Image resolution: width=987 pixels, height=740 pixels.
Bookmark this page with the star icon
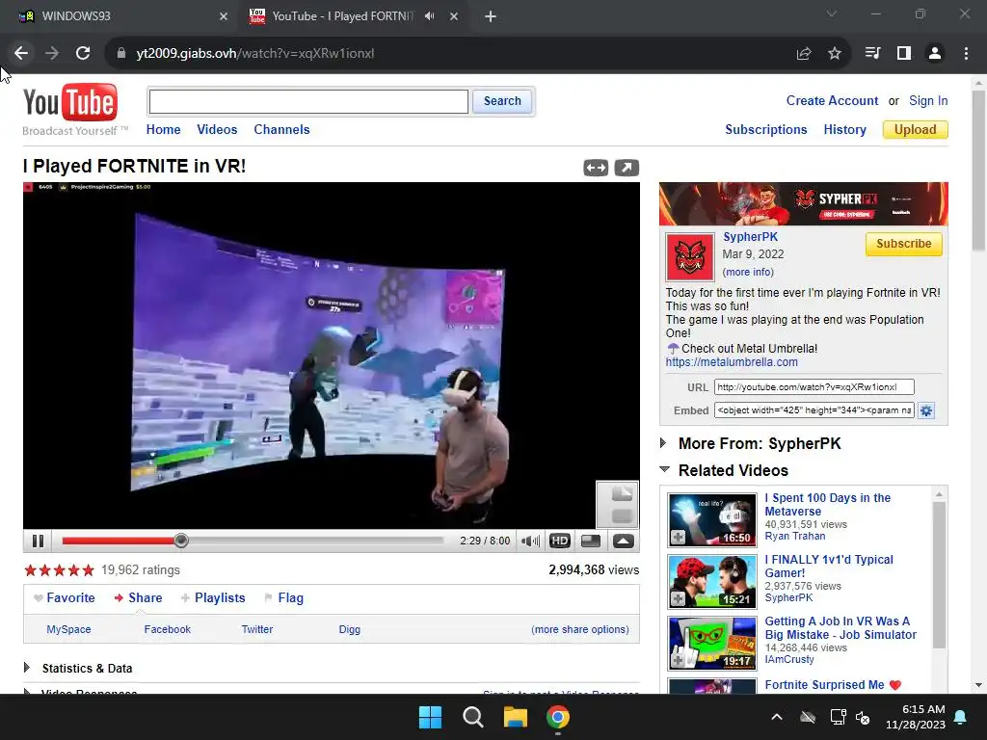pyautogui.click(x=834, y=54)
